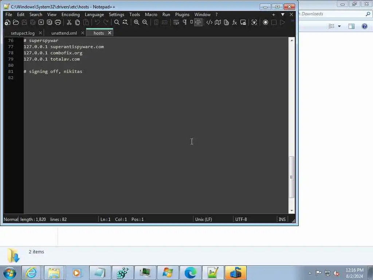The image size is (373, 280).
Task: Close the setupact.log tab
Action: 40,33
